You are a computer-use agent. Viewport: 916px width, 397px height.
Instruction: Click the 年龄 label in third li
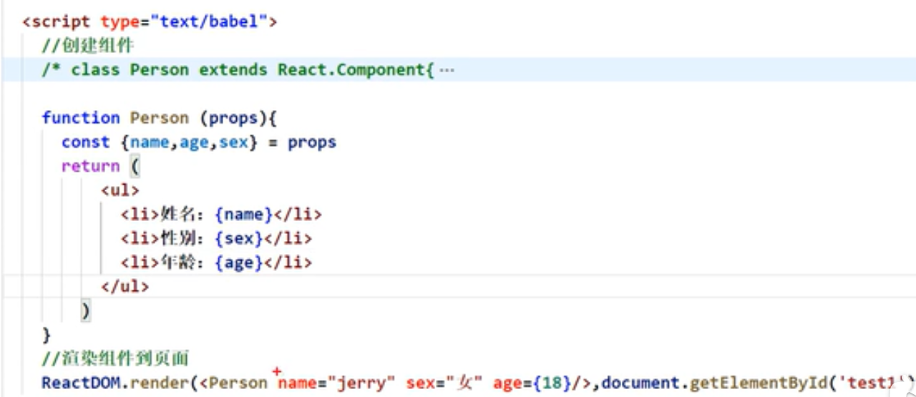tap(178, 263)
